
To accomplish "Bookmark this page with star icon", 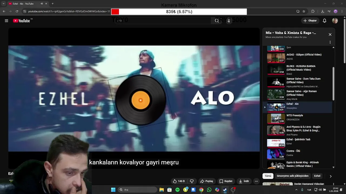I will tap(304, 11).
